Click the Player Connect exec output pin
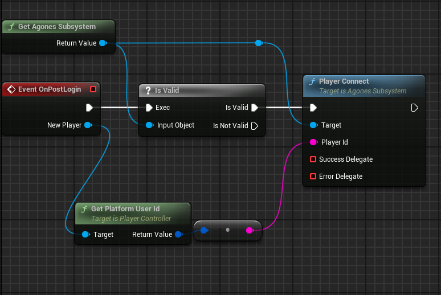441x295 pixels. click(415, 108)
